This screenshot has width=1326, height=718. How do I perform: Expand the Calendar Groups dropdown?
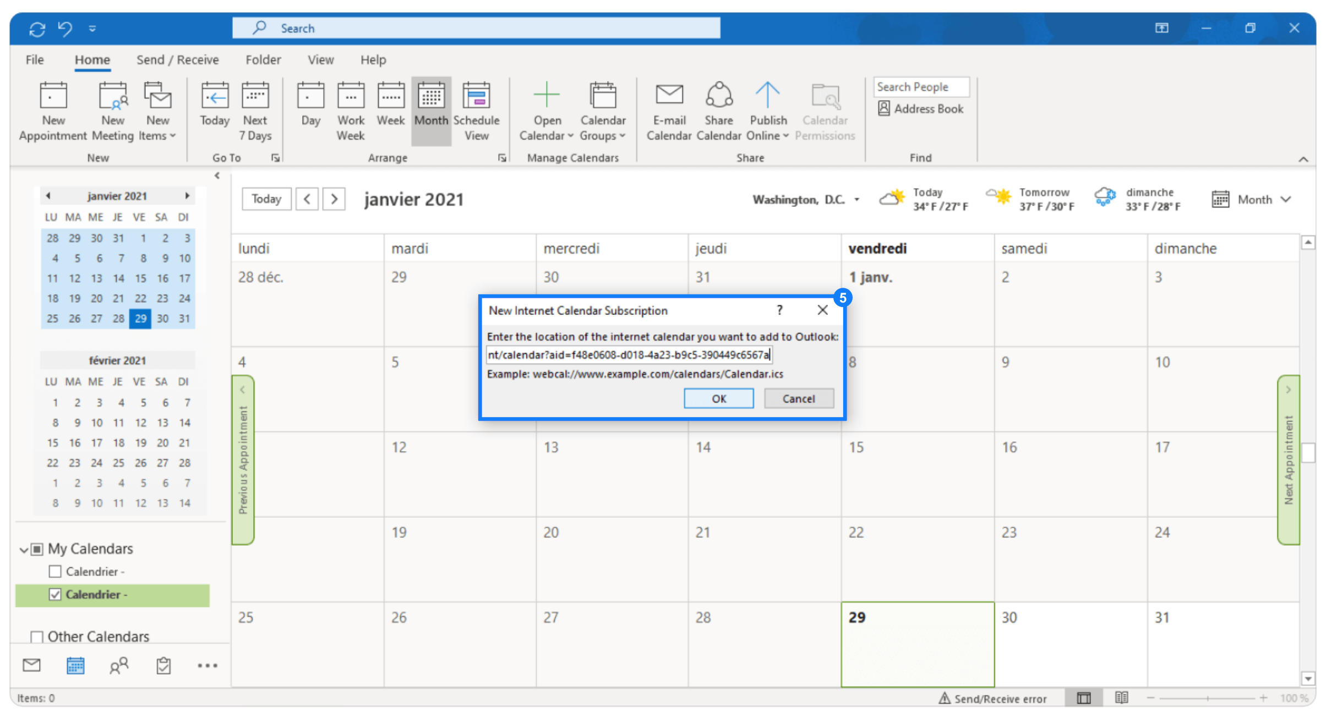(x=603, y=112)
